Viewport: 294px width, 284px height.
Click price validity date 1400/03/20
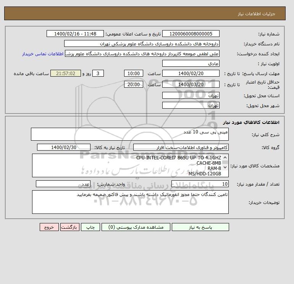pyautogui.click(x=191, y=84)
